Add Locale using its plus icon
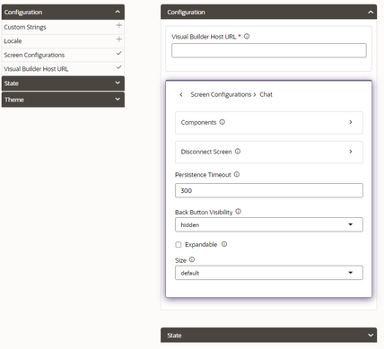Image resolution: width=384 pixels, height=349 pixels. coord(118,39)
